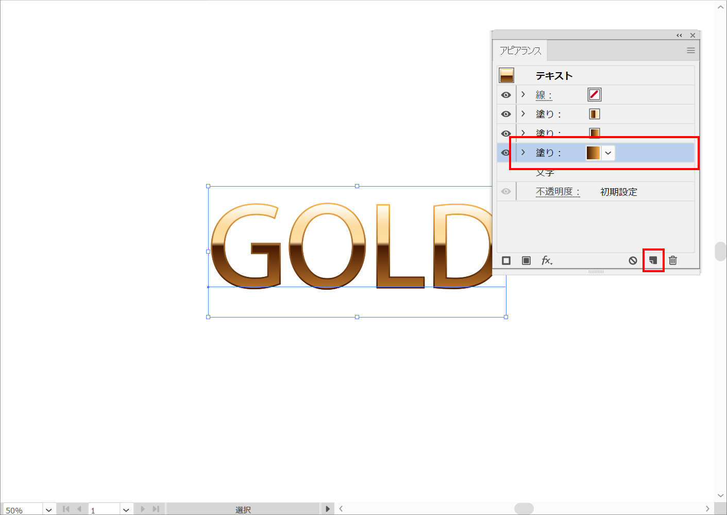Duplicate the selected appearance item
Image resolution: width=727 pixels, height=515 pixels.
pyautogui.click(x=653, y=260)
